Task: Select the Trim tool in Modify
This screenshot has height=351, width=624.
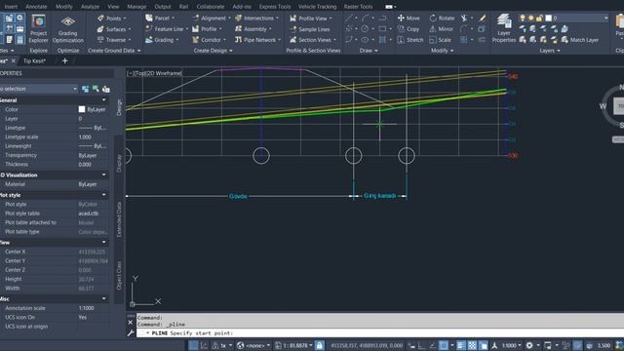Action: point(464,18)
